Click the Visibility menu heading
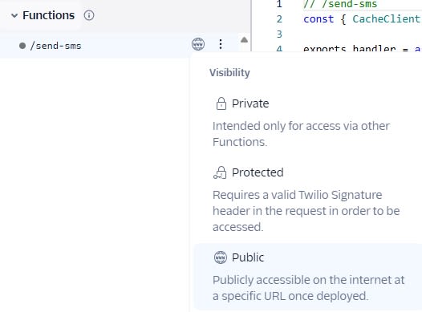The width and height of the screenshot is (422, 312). (229, 73)
